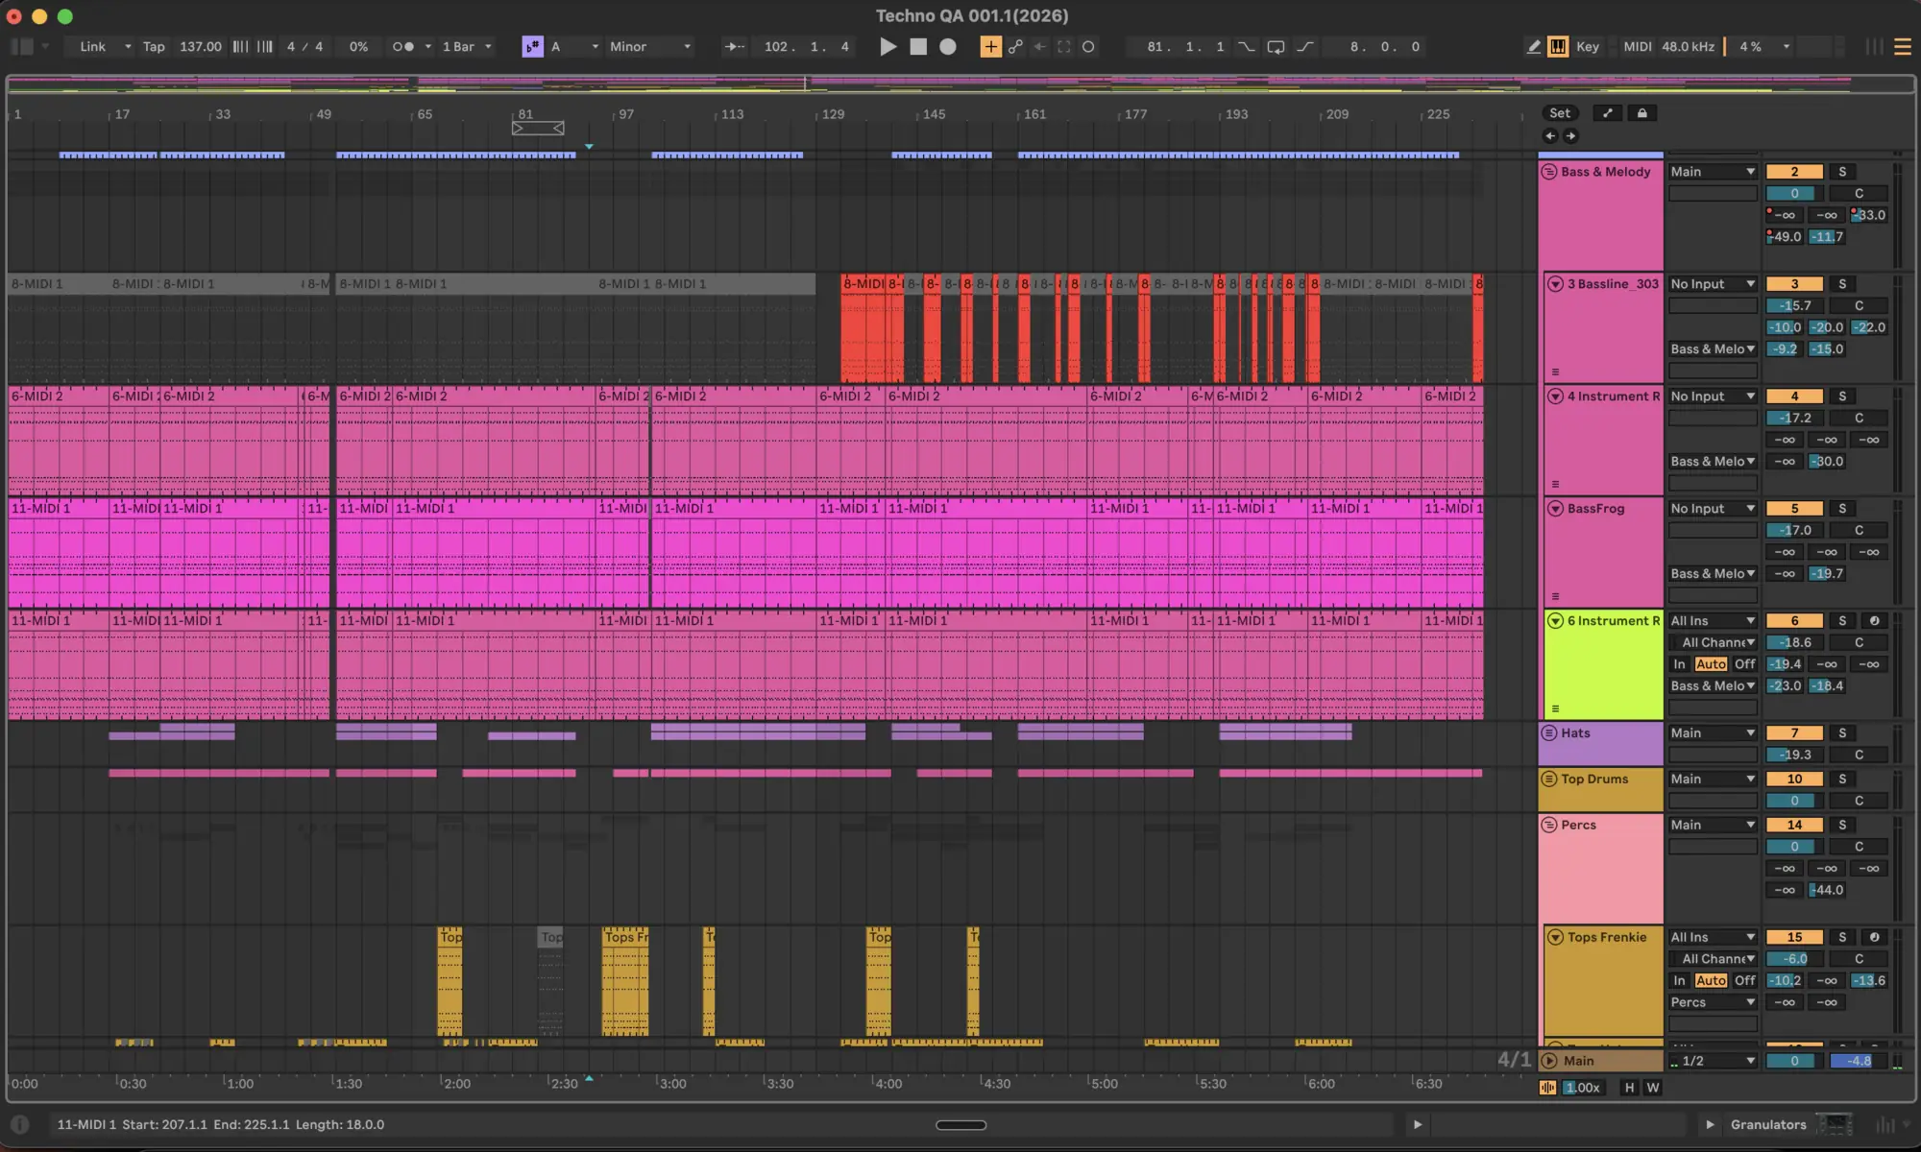Toggle the Automation Arm icon
Screen dimensions: 1921x1152
(x=1015, y=46)
